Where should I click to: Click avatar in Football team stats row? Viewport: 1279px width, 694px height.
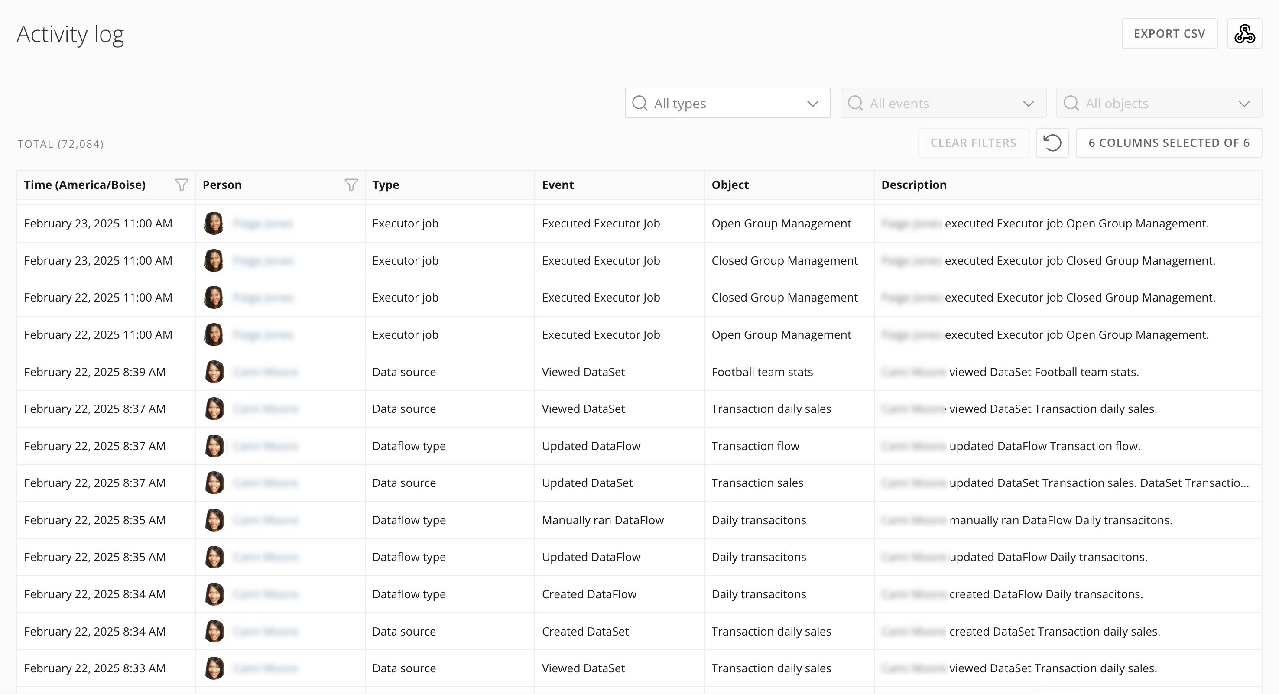(x=214, y=372)
